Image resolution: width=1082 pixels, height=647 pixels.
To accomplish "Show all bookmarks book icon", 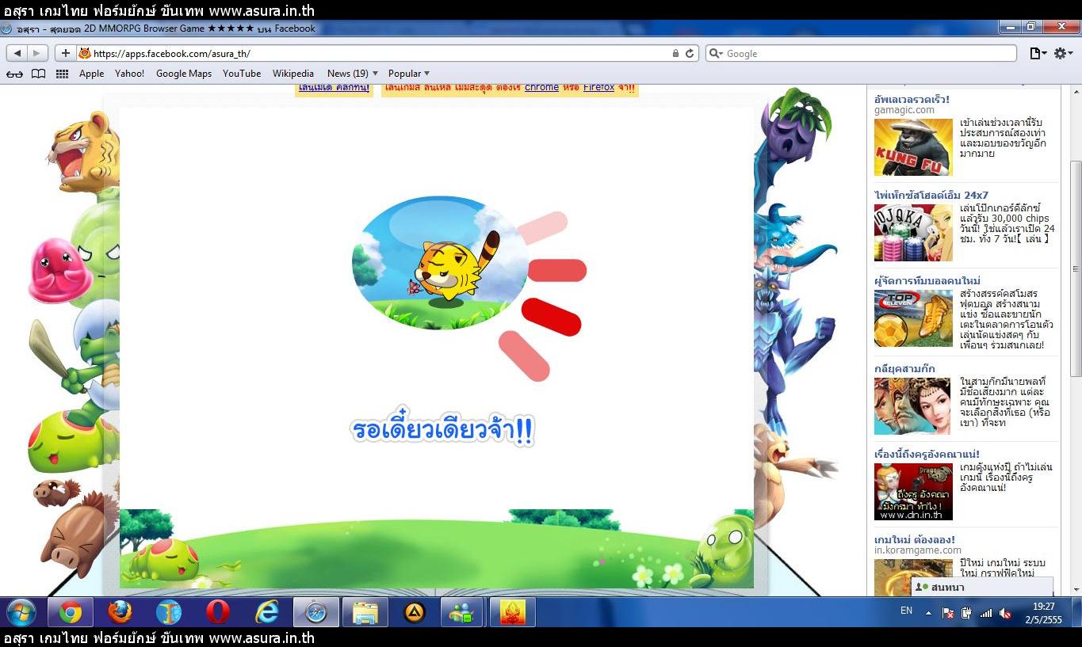I will pyautogui.click(x=38, y=74).
